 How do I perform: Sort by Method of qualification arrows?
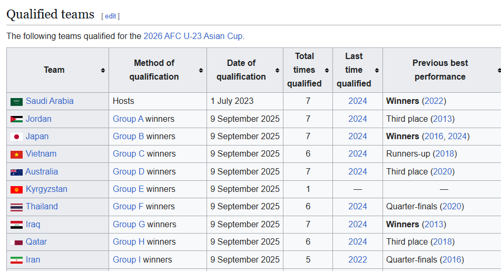click(x=201, y=71)
